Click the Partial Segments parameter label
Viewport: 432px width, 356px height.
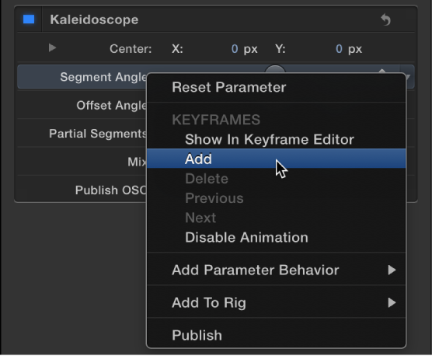(98, 134)
